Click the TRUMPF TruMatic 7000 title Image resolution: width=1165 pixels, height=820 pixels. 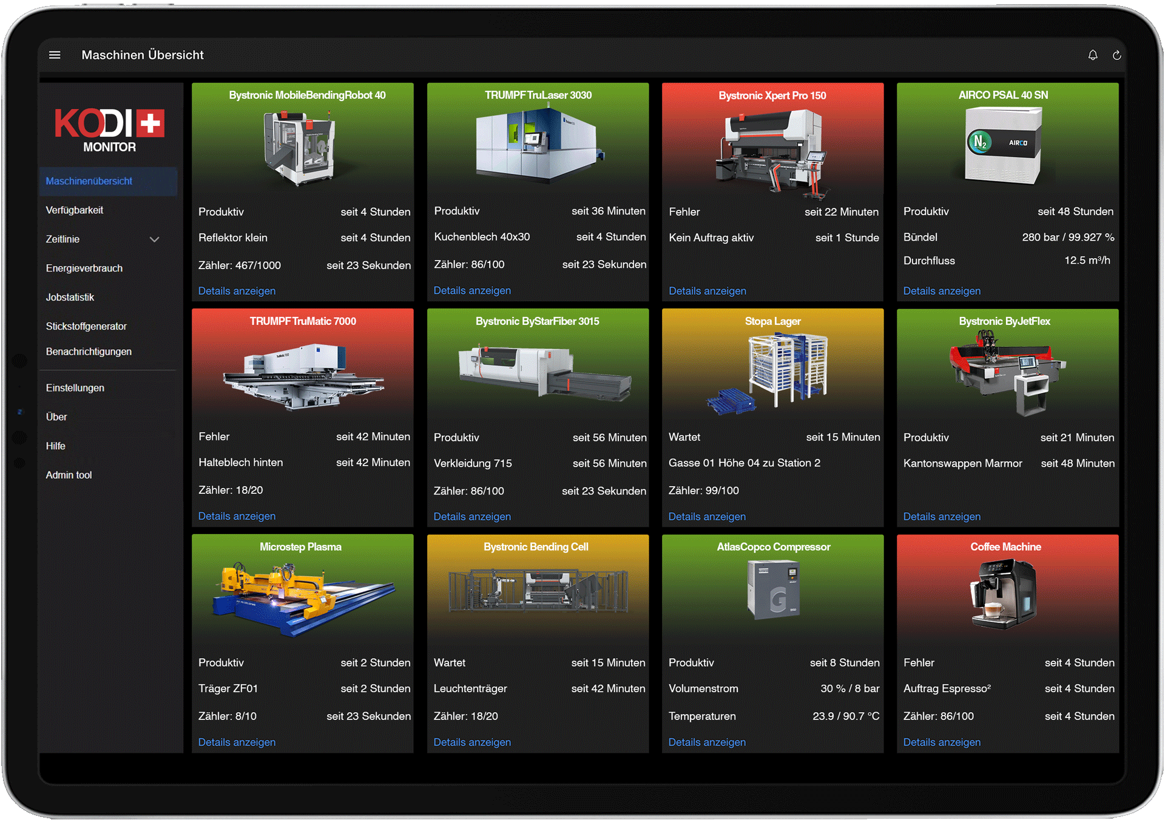coord(303,321)
